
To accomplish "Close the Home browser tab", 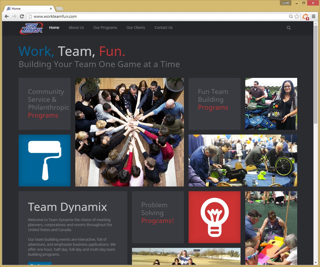I will click(51, 9).
